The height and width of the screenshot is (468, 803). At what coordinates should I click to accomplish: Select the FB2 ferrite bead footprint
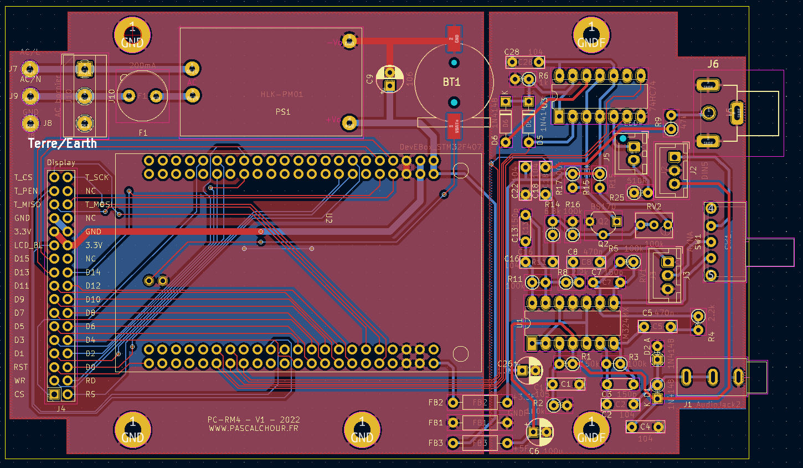coord(480,403)
